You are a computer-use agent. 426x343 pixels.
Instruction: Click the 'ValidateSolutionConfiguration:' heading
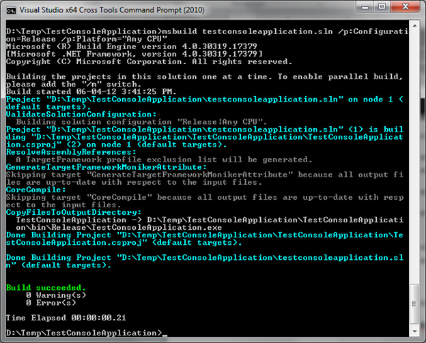click(81, 114)
